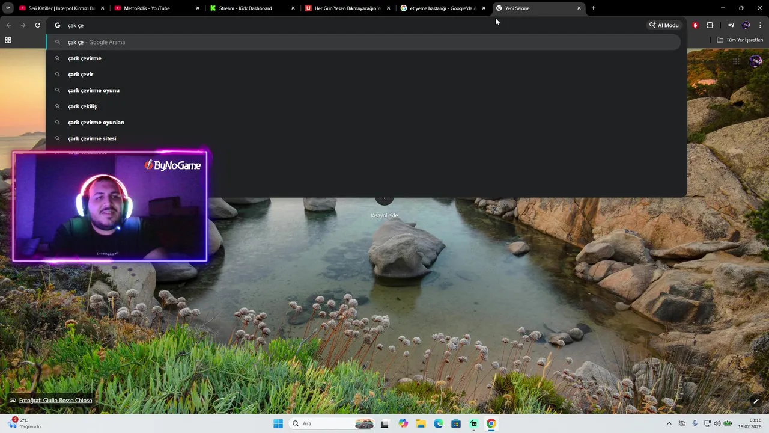Open the Windows Start menu

click(x=278, y=423)
